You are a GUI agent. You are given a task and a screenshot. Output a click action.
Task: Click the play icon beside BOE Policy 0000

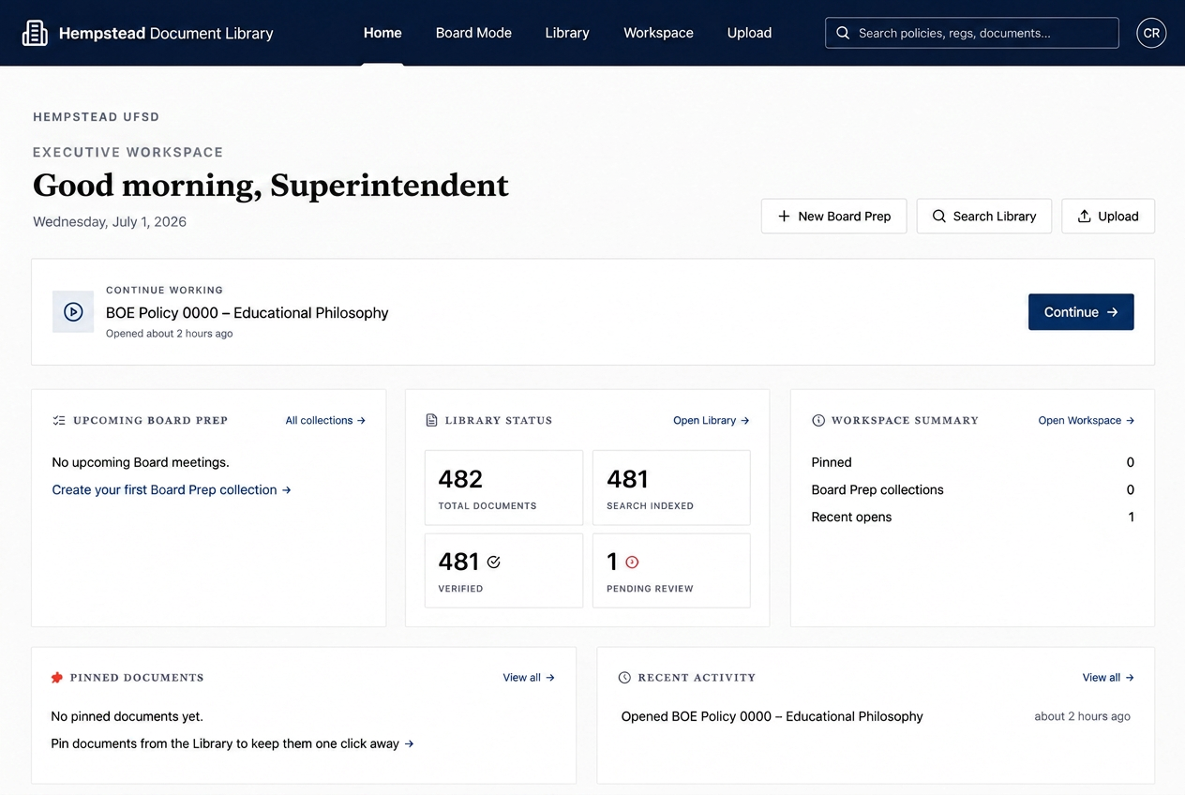[x=73, y=312]
